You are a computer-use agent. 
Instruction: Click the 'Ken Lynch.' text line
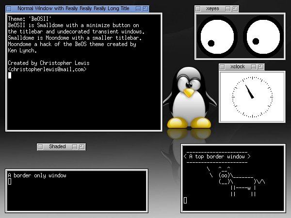tap(22, 50)
